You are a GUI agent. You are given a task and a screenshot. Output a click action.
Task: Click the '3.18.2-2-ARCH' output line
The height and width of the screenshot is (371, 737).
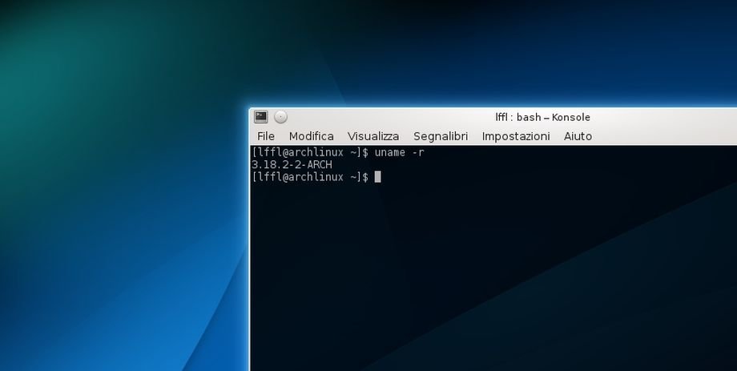click(292, 164)
